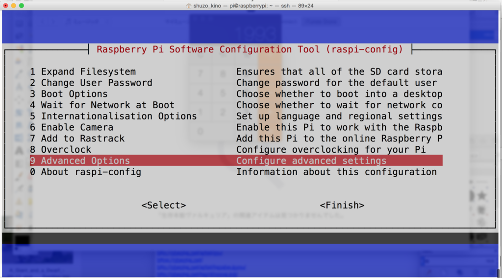The image size is (502, 278).
Task: Click text 'Configure overclocking for your Pi'
Action: point(331,150)
